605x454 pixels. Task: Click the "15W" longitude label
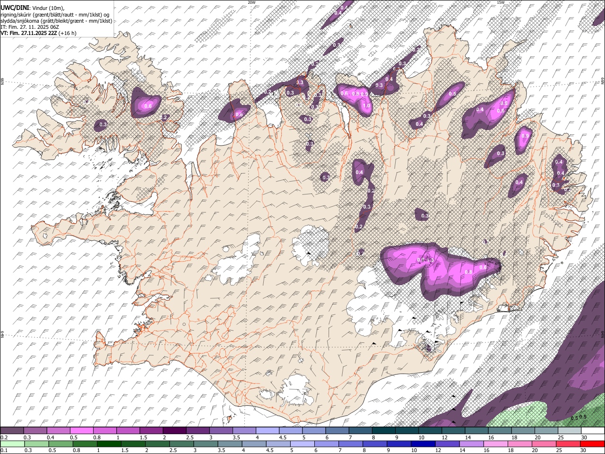(501, 2)
